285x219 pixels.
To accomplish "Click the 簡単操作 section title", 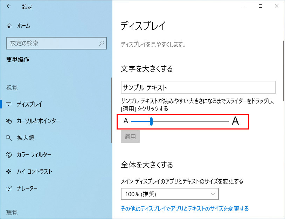I will point(18,60).
